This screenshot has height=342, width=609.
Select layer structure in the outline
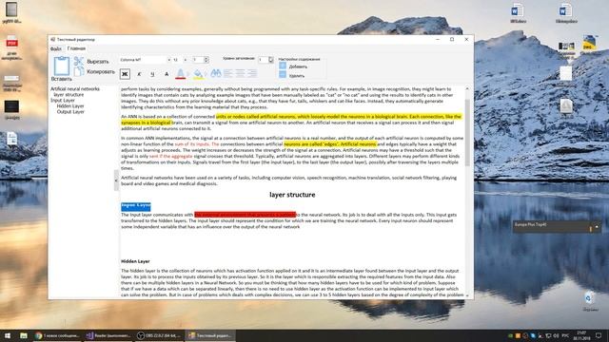click(69, 95)
